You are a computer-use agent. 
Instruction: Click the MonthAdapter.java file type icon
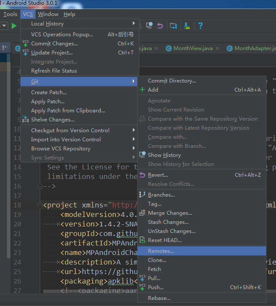230,48
